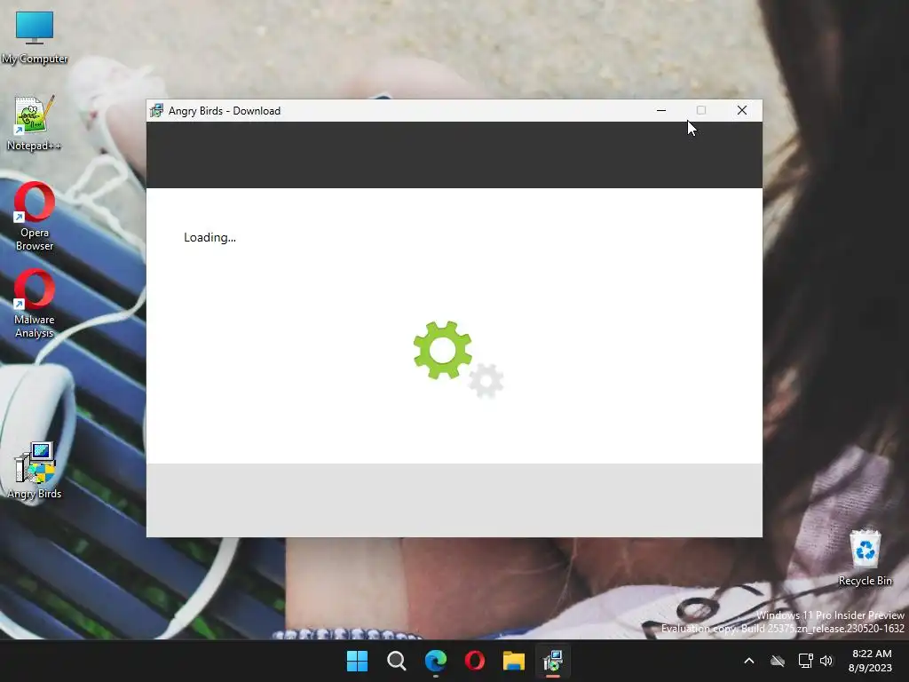Click the Angry Birds - Download title bar icon

point(156,110)
